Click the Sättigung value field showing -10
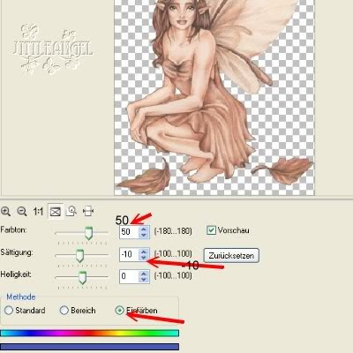Viewport: 353px width, 353px height. [129, 254]
